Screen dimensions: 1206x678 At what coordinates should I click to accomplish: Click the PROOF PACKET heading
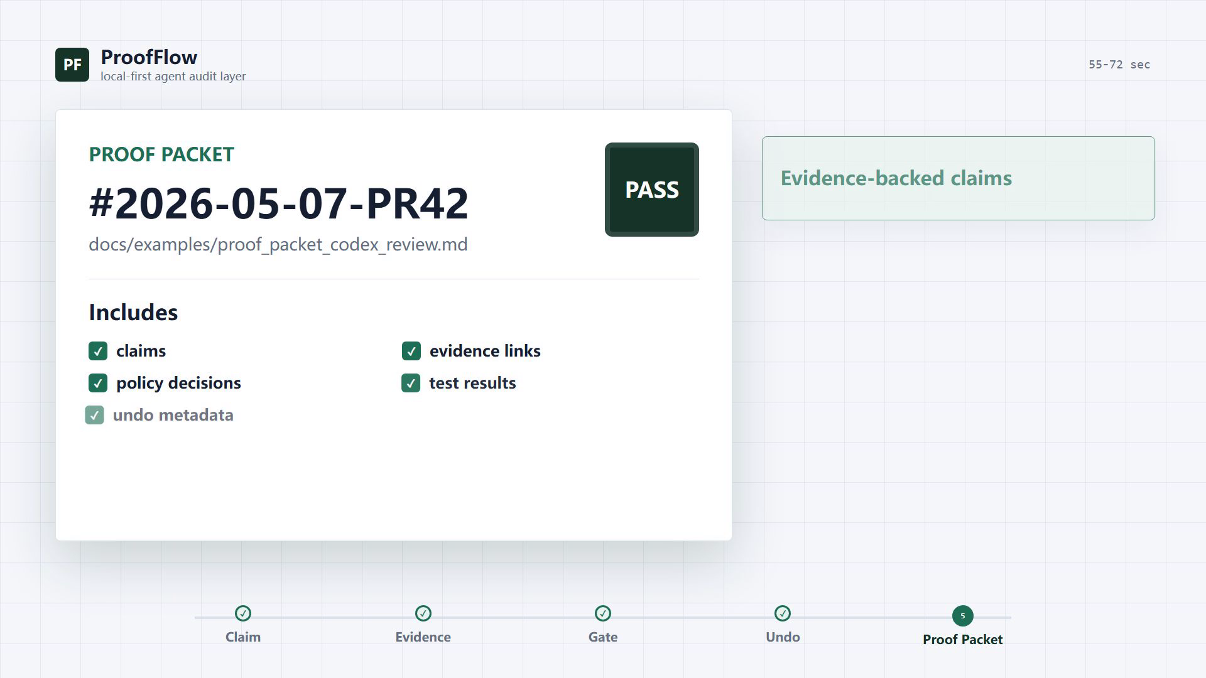click(161, 154)
